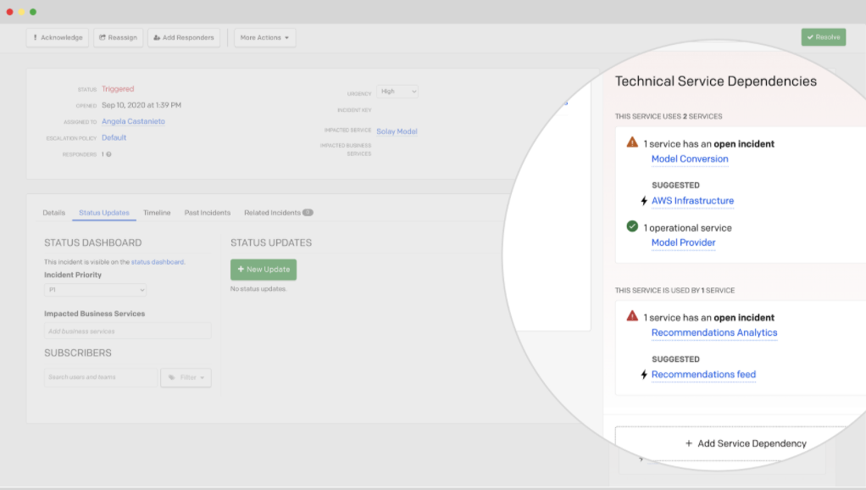Screen dimensions: 866x490
Task: Select the Status Updates tab
Action: (x=104, y=213)
